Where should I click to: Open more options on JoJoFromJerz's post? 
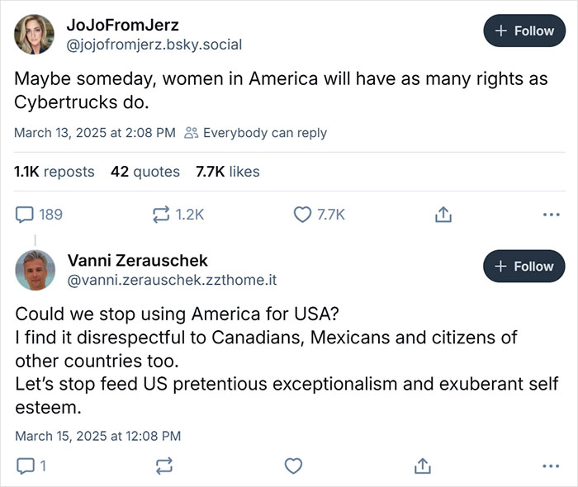click(x=551, y=215)
